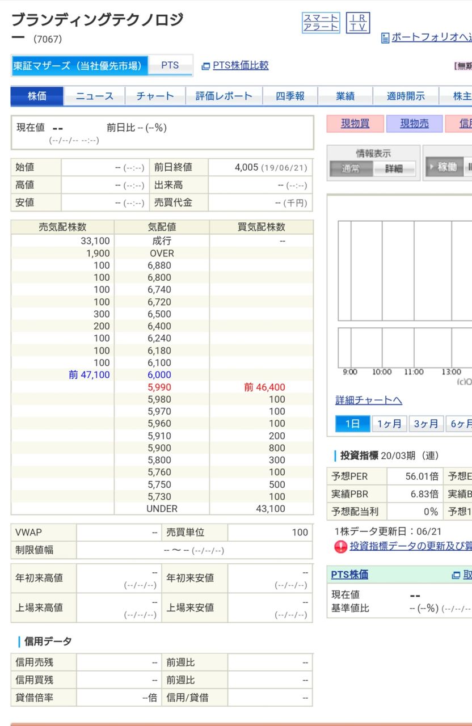The height and width of the screenshot is (726, 472).
Task: Open the 四季報 tab
Action: click(290, 96)
